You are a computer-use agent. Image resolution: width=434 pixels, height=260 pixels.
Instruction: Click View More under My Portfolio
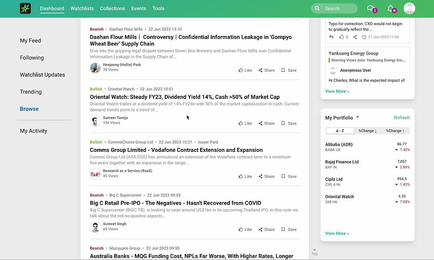[x=337, y=234]
